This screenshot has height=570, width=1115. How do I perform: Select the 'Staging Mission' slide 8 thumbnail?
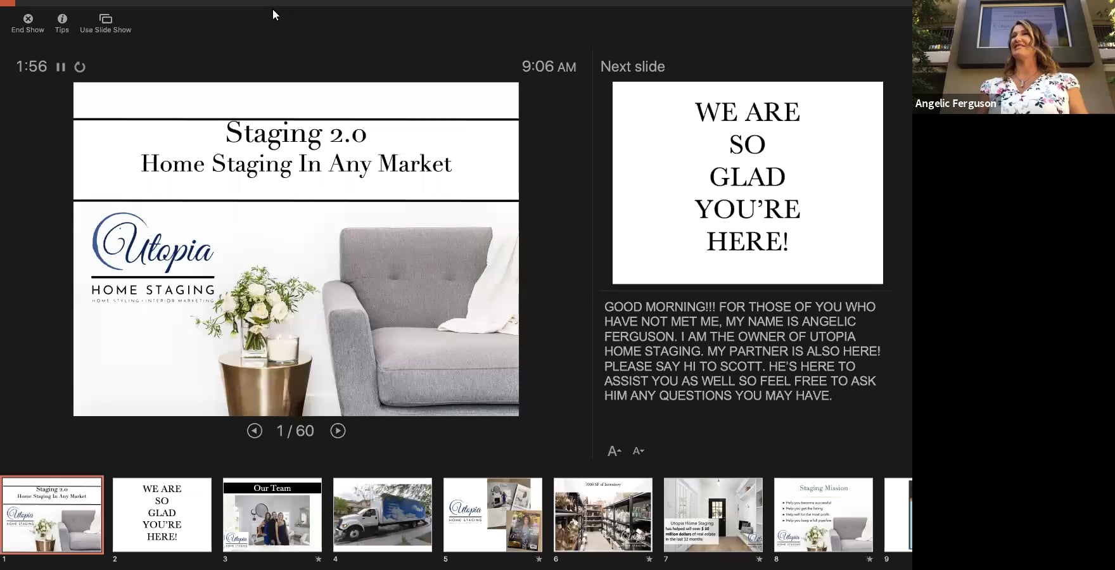pyautogui.click(x=824, y=515)
